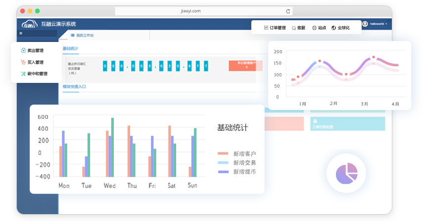
Task: Click the 订单管理 icon in top bar
Action: click(266, 28)
